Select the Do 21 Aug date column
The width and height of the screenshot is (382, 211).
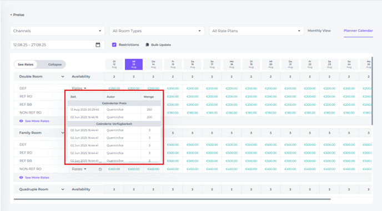290,64
